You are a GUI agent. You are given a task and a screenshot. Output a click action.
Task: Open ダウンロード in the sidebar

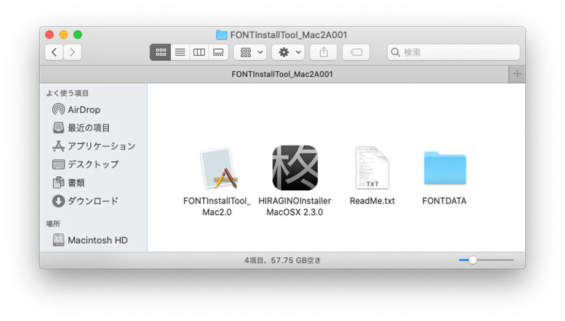[93, 201]
